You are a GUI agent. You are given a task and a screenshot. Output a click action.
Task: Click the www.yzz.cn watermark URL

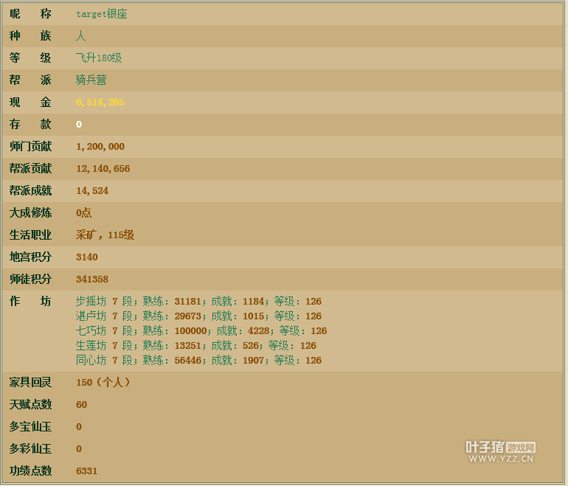pyautogui.click(x=500, y=459)
